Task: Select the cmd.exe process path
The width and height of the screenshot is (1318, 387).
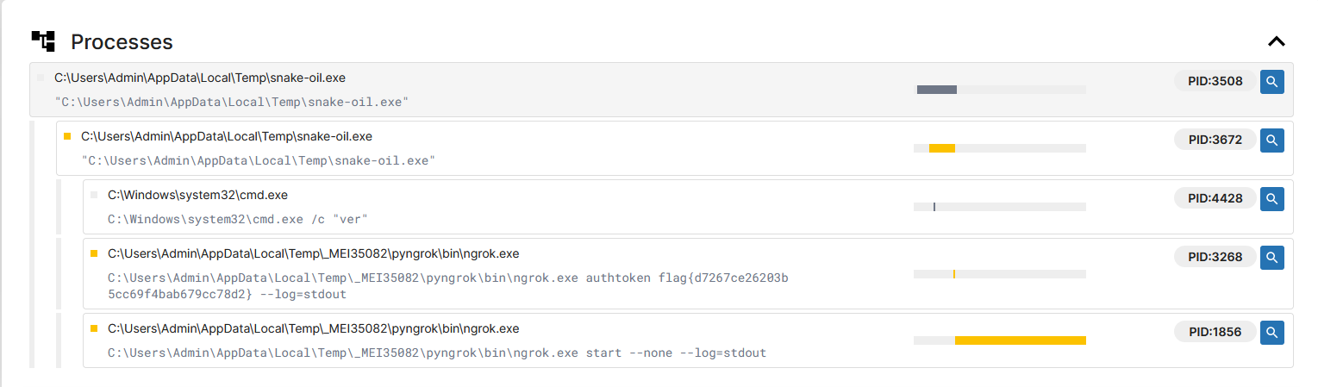Action: tap(197, 196)
